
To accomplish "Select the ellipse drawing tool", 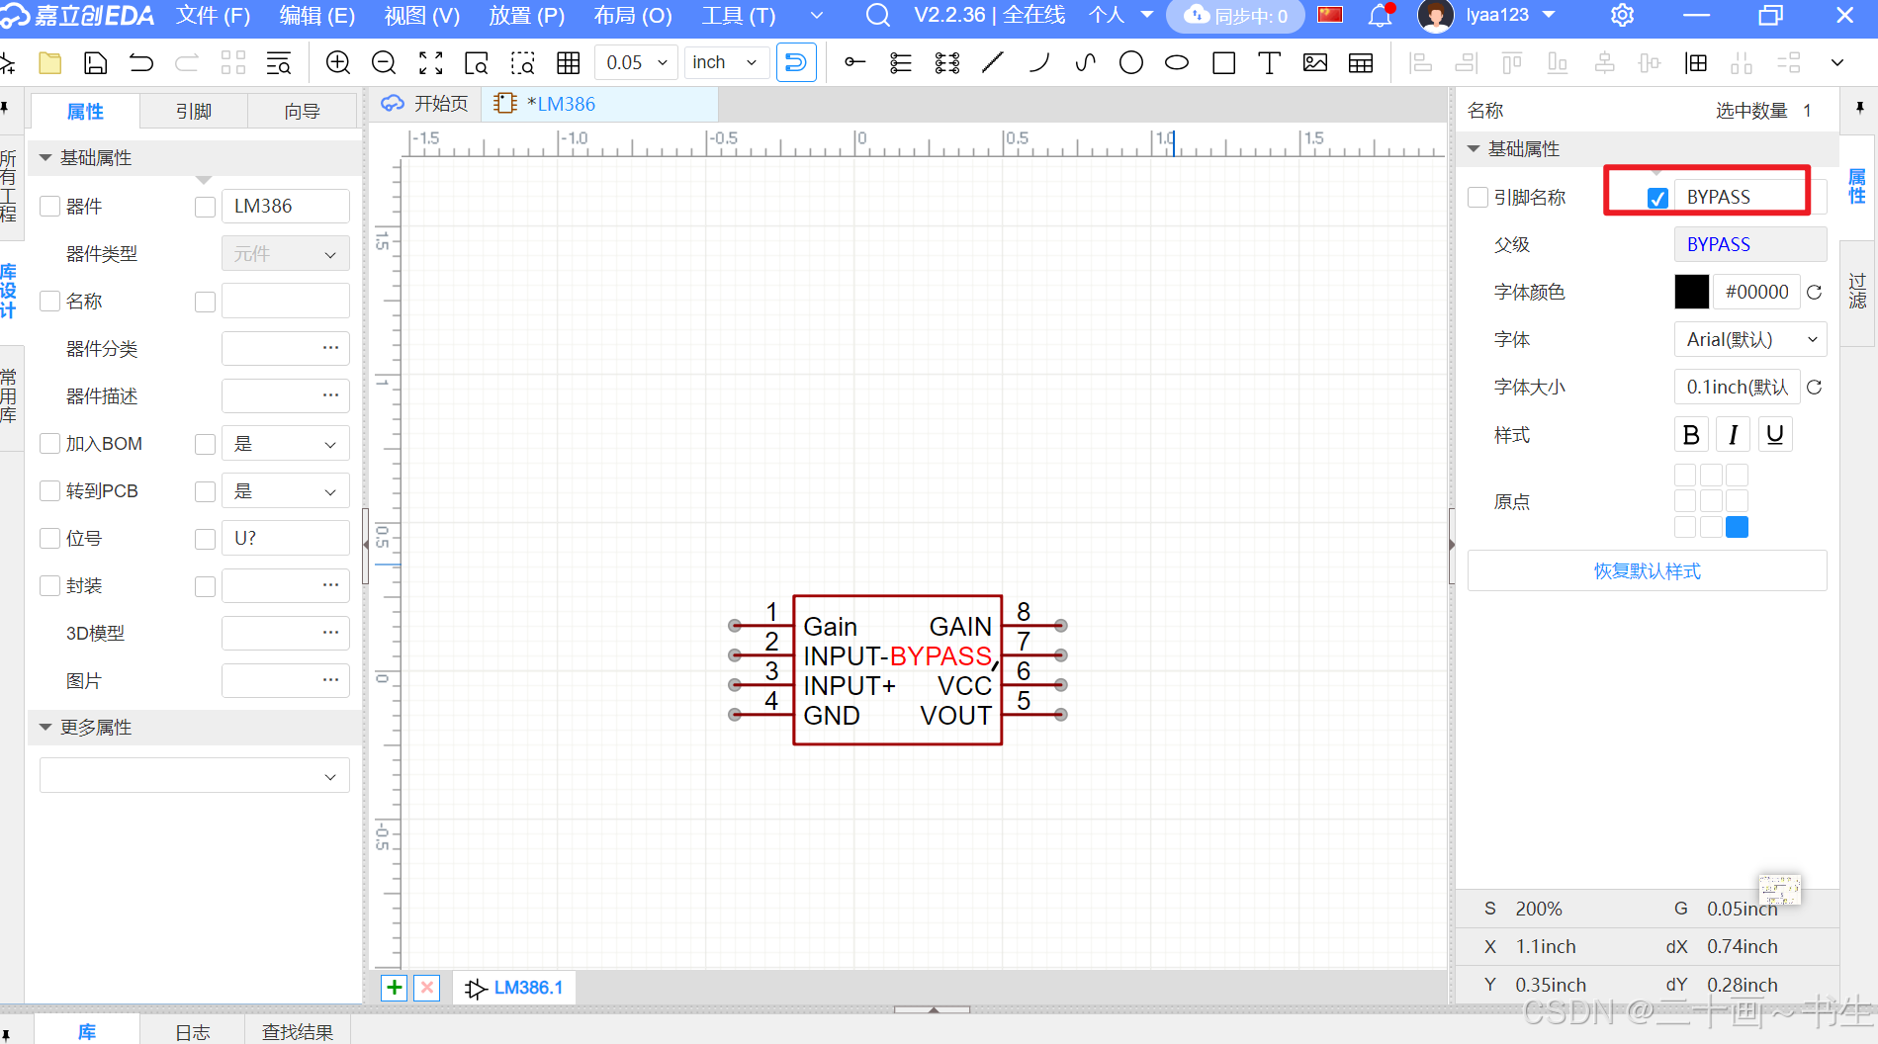I will click(x=1177, y=63).
